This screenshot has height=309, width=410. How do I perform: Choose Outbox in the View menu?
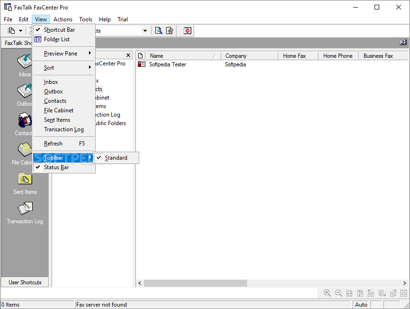click(64, 91)
